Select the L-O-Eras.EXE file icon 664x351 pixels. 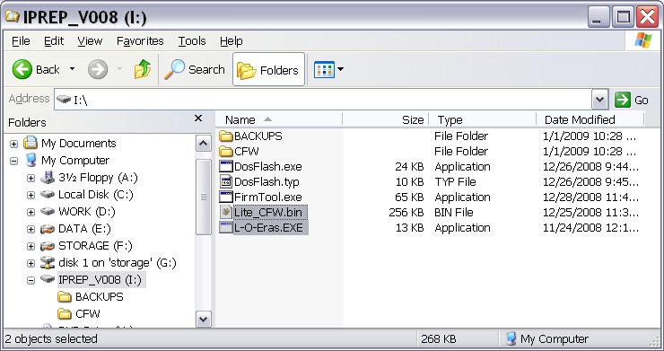click(226, 227)
